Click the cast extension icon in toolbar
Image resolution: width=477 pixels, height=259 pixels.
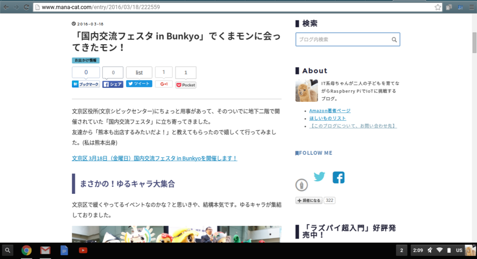[x=449, y=7]
